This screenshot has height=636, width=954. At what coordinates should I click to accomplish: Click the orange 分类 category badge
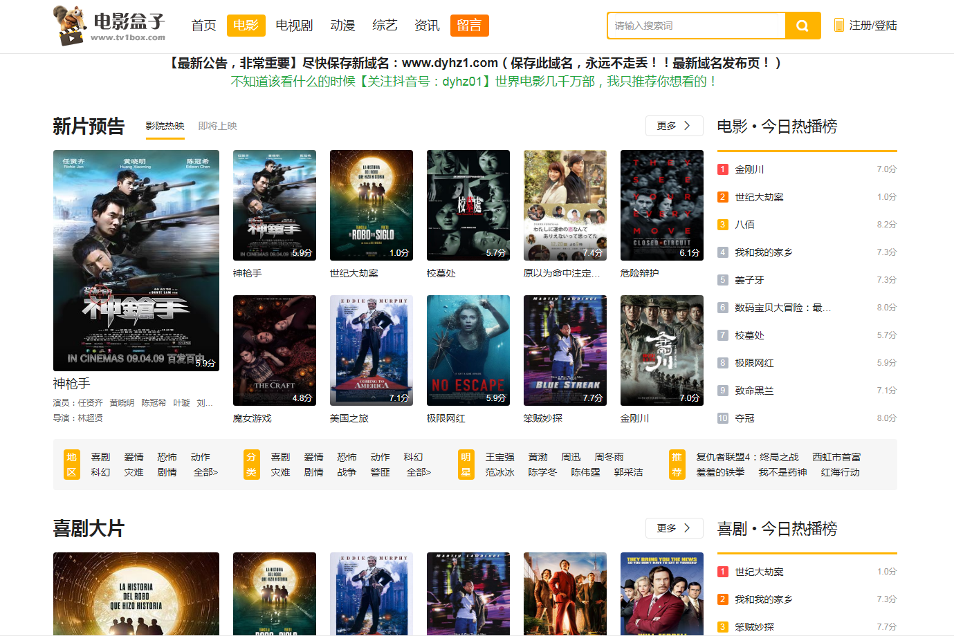coord(251,465)
